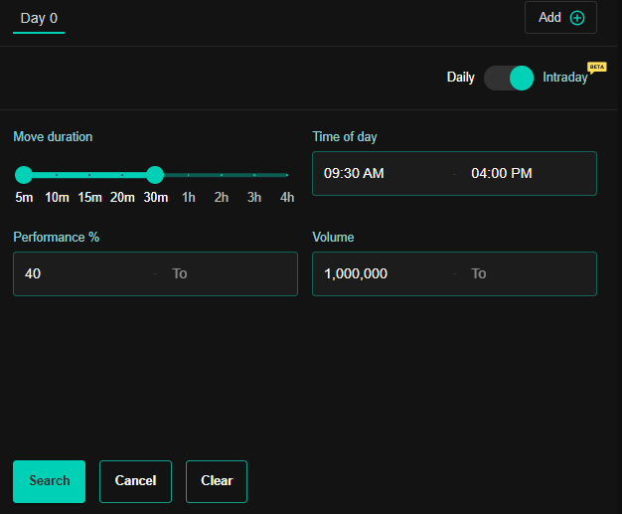Click the Performance % heading
622x514 pixels.
[57, 238]
